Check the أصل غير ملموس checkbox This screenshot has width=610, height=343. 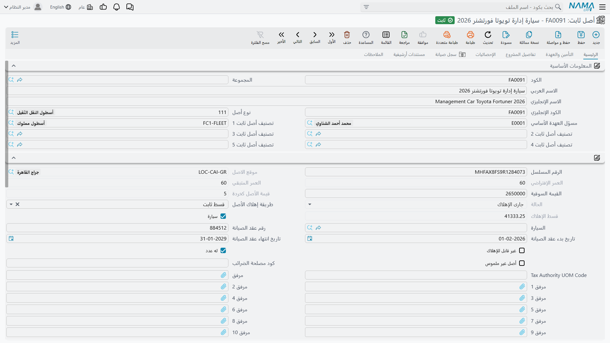(x=522, y=263)
